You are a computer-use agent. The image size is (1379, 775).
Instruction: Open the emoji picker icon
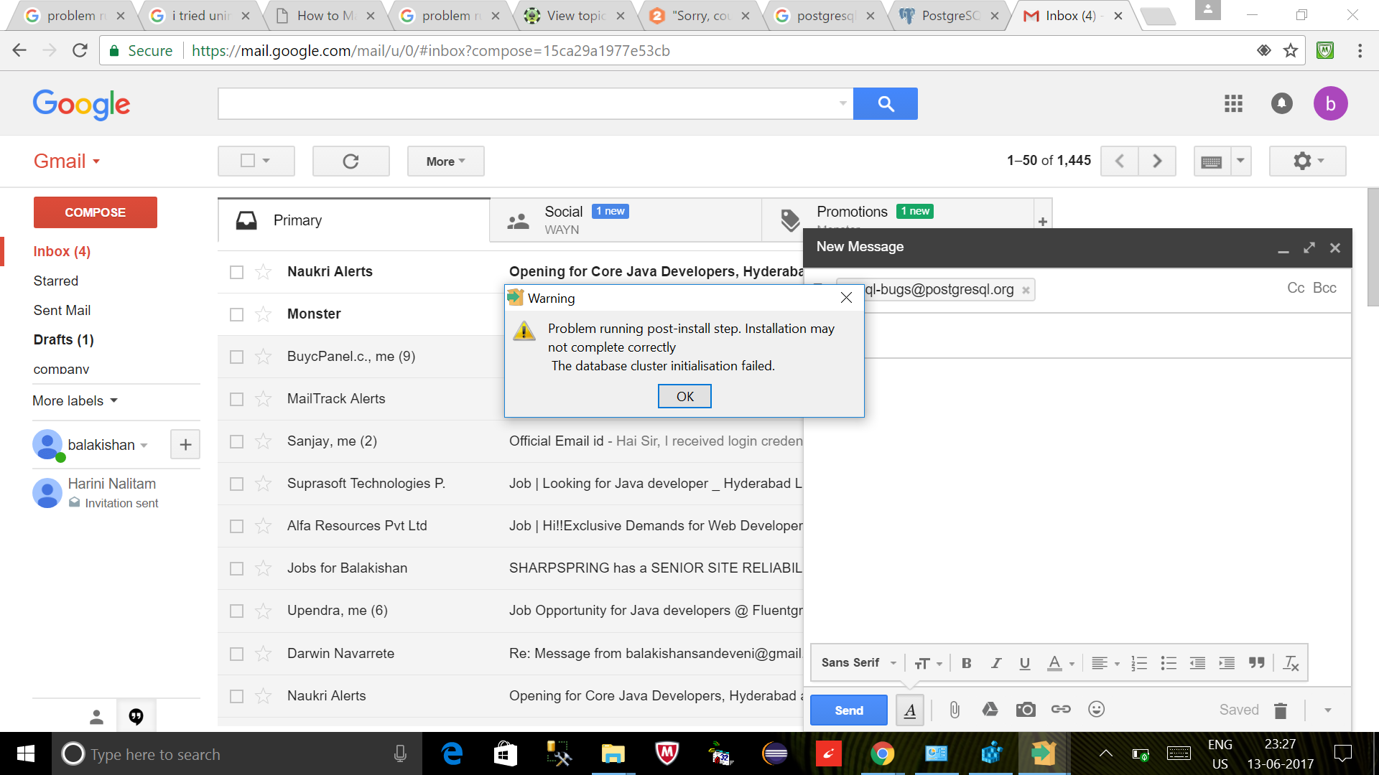(1096, 710)
